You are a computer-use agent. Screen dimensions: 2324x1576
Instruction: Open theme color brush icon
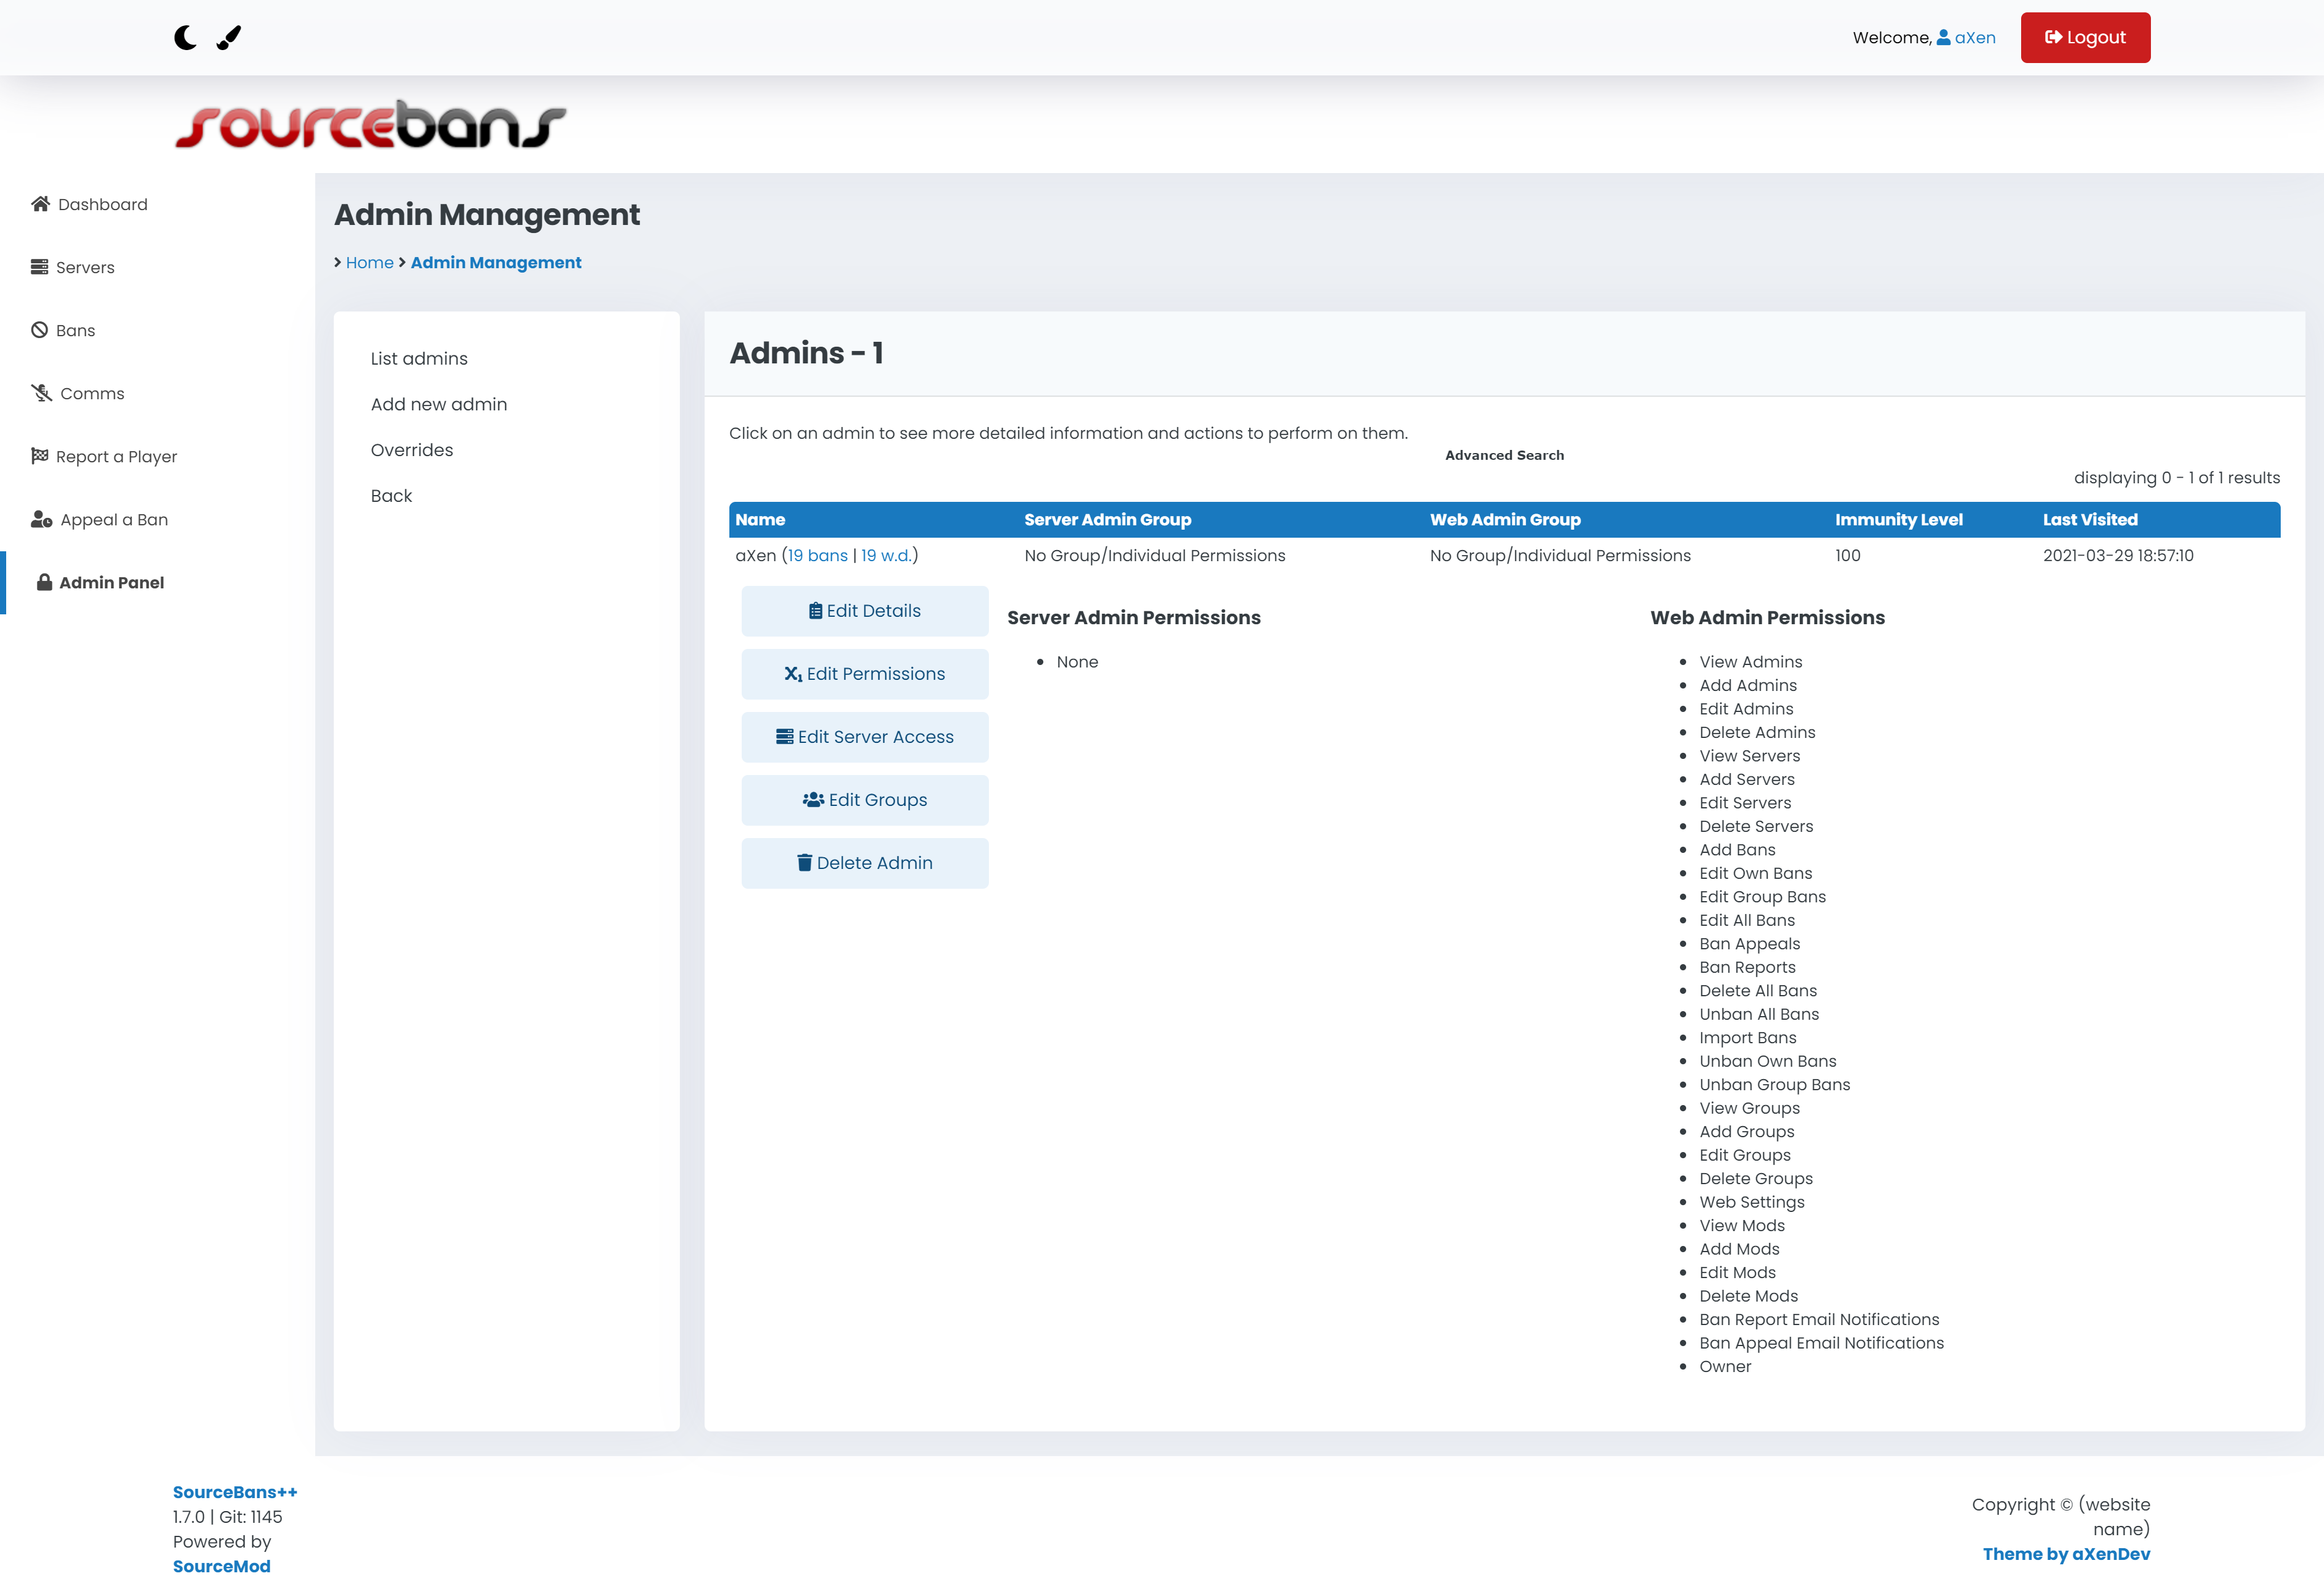click(229, 38)
